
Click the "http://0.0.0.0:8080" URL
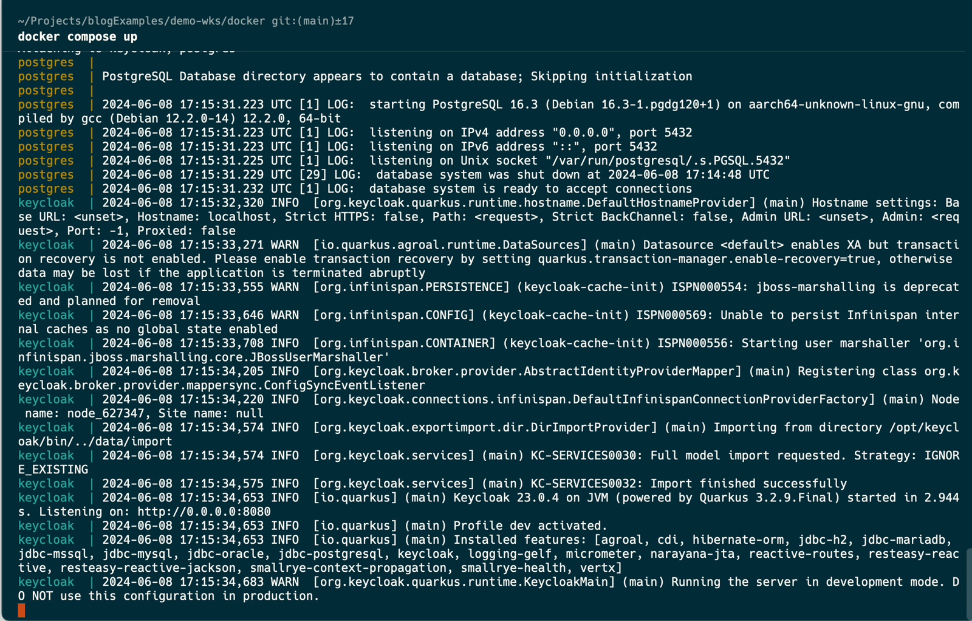tap(204, 512)
